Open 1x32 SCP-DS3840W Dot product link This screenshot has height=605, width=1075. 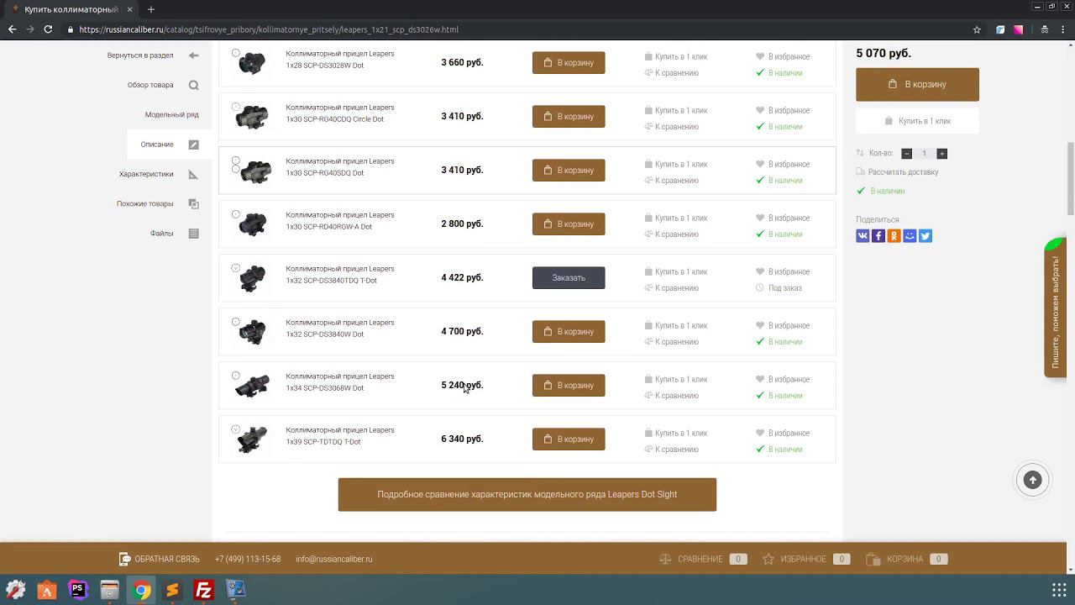tap(340, 329)
